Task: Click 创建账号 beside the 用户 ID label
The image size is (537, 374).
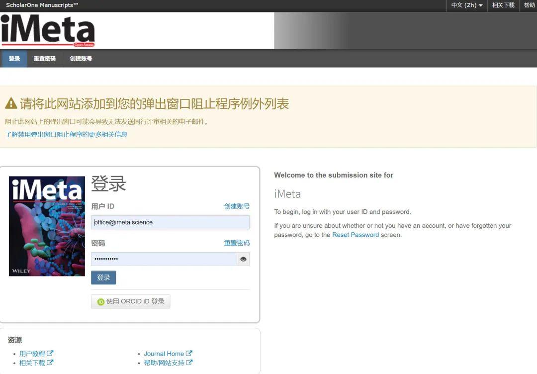Action: (236, 206)
